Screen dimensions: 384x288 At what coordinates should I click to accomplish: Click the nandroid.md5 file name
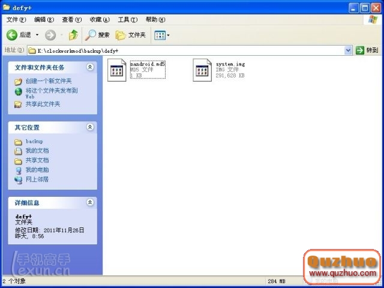(148, 64)
